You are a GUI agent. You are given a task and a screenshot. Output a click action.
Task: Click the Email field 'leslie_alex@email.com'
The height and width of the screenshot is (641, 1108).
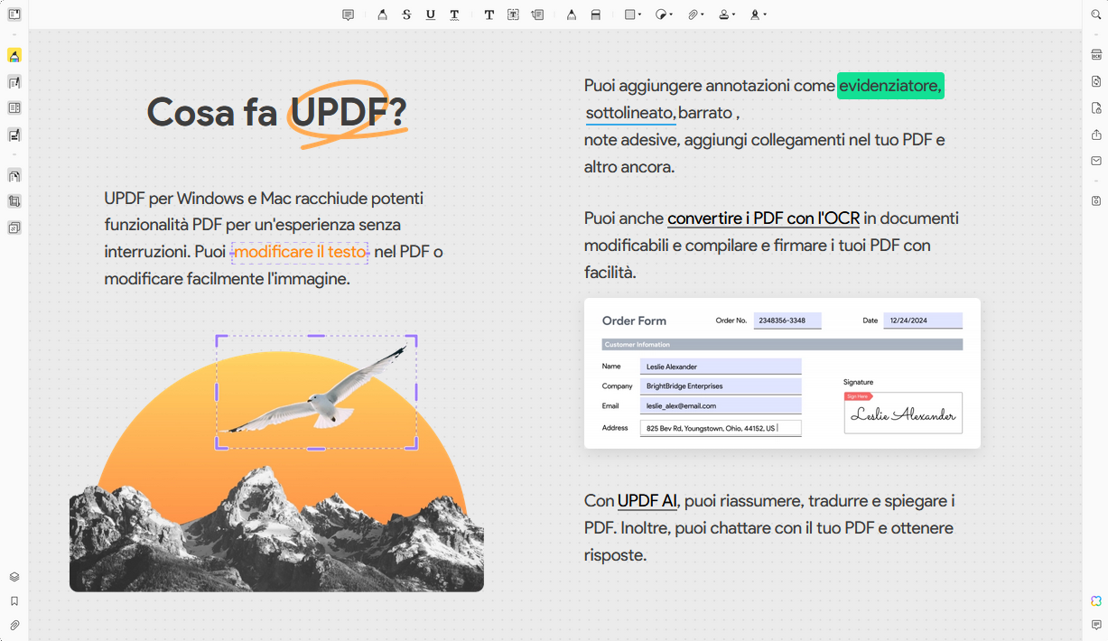click(x=721, y=406)
